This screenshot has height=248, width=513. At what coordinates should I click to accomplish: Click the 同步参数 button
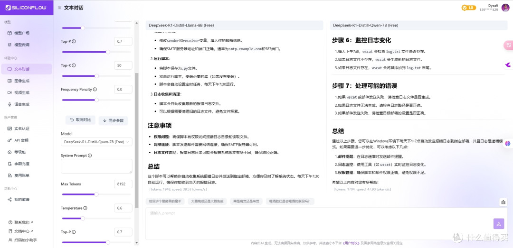[x=113, y=120]
